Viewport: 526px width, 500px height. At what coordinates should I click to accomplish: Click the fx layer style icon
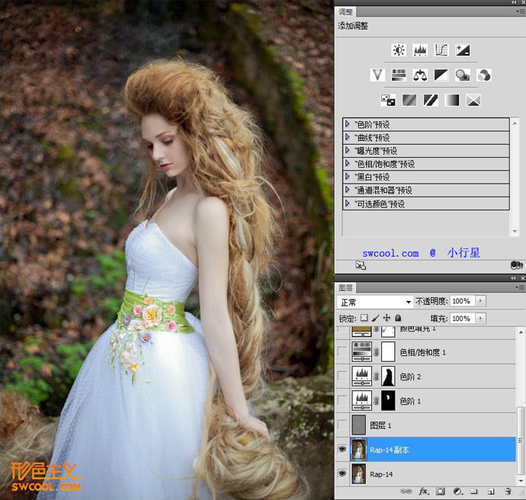pos(424,492)
